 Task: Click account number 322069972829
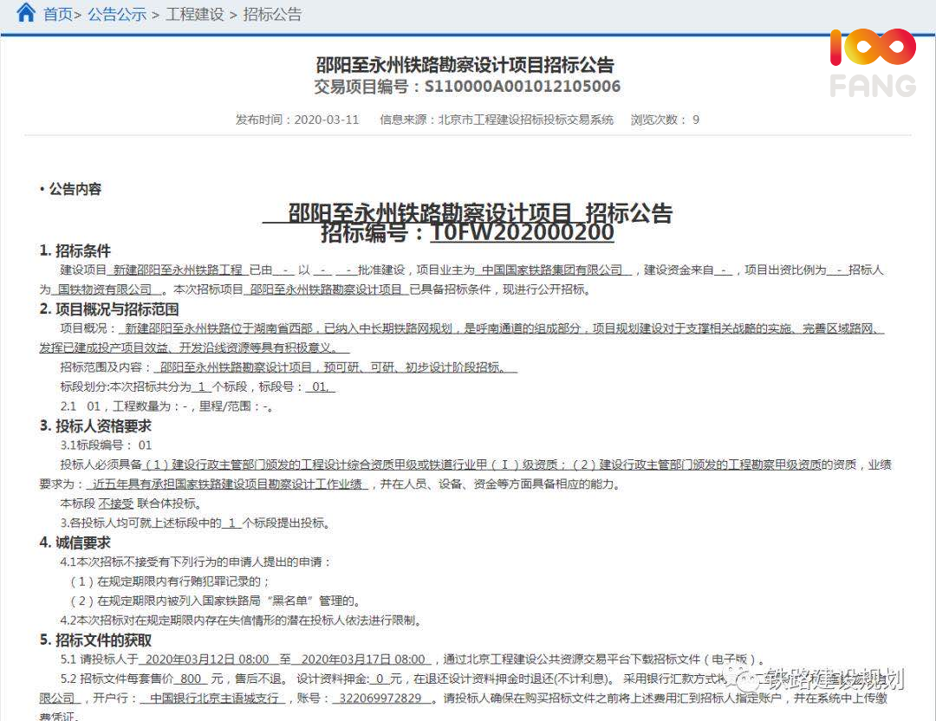point(380,698)
